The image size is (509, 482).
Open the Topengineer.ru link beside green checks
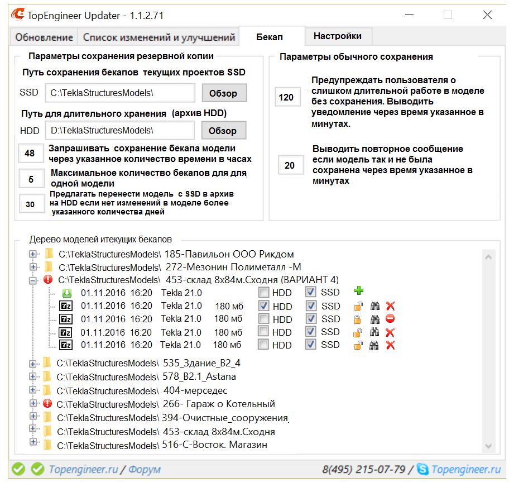83,469
